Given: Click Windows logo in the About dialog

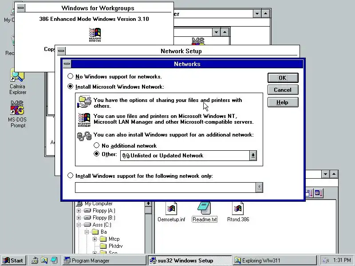Looking at the screenshot, I should point(95,35).
